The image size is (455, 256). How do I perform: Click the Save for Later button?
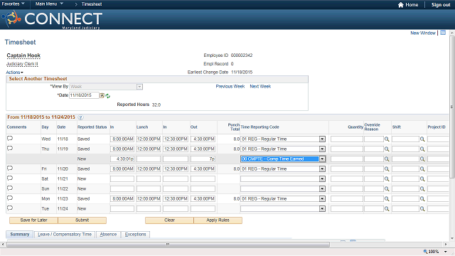[33, 220]
